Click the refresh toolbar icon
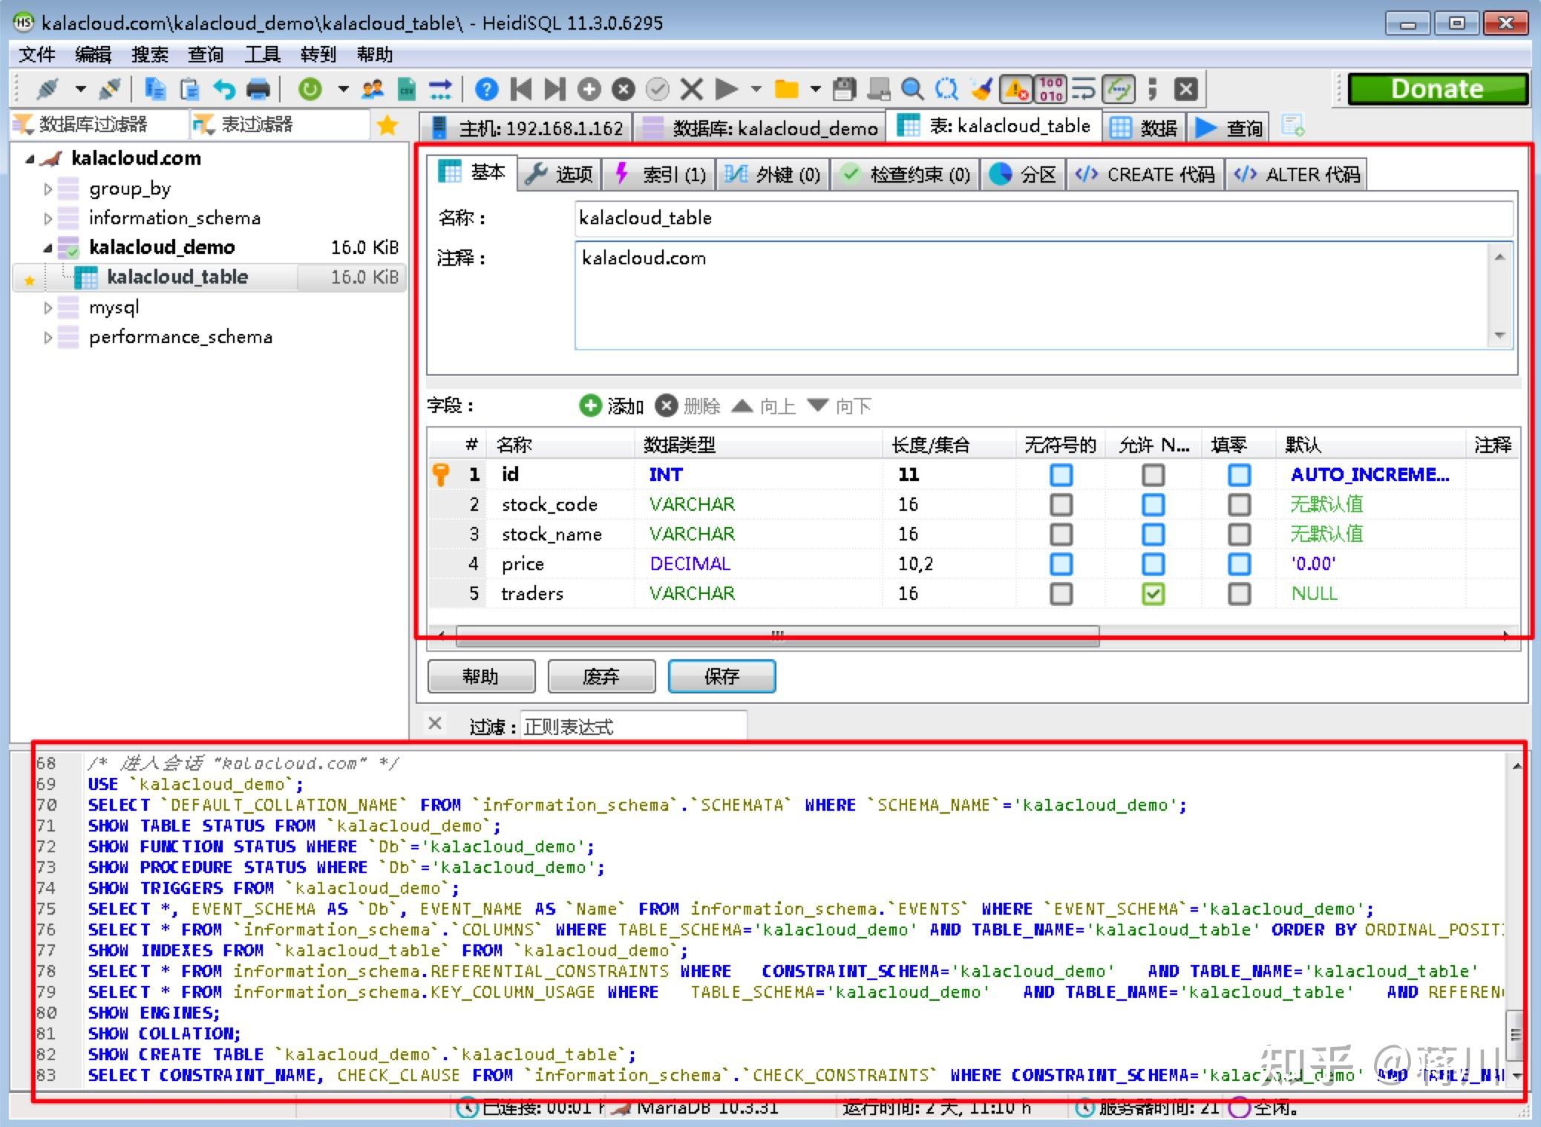This screenshot has height=1127, width=1541. click(x=310, y=90)
